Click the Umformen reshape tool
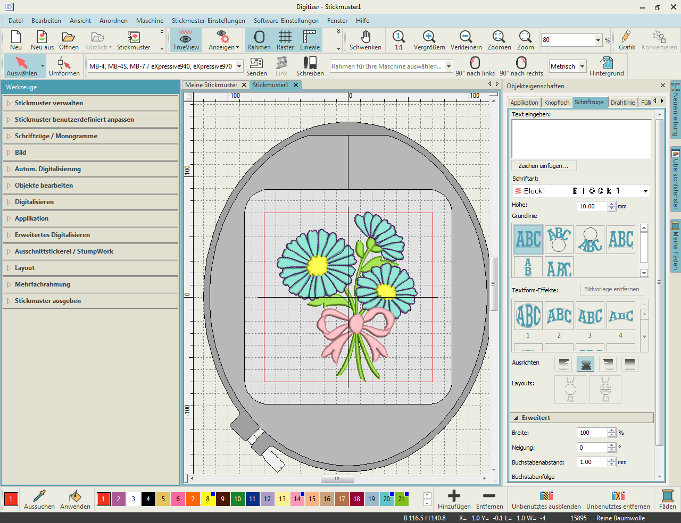681x523 pixels. click(x=64, y=66)
